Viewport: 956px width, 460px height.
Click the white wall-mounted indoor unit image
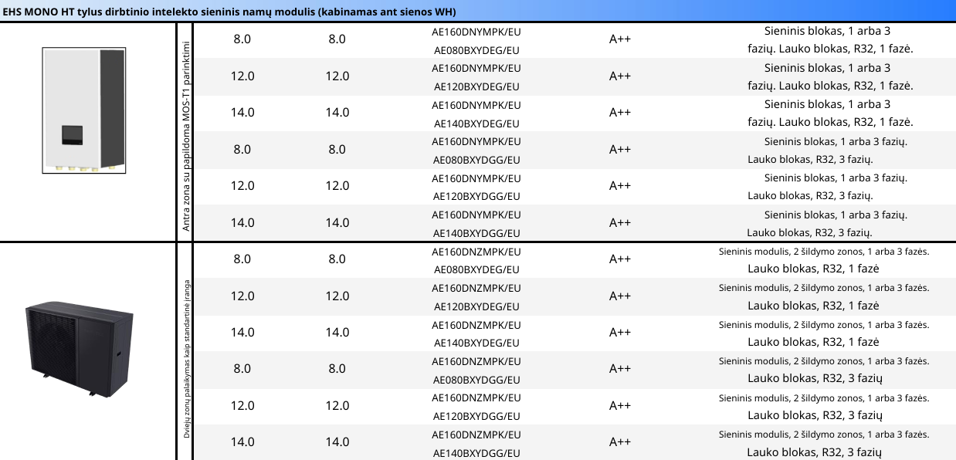click(x=84, y=110)
